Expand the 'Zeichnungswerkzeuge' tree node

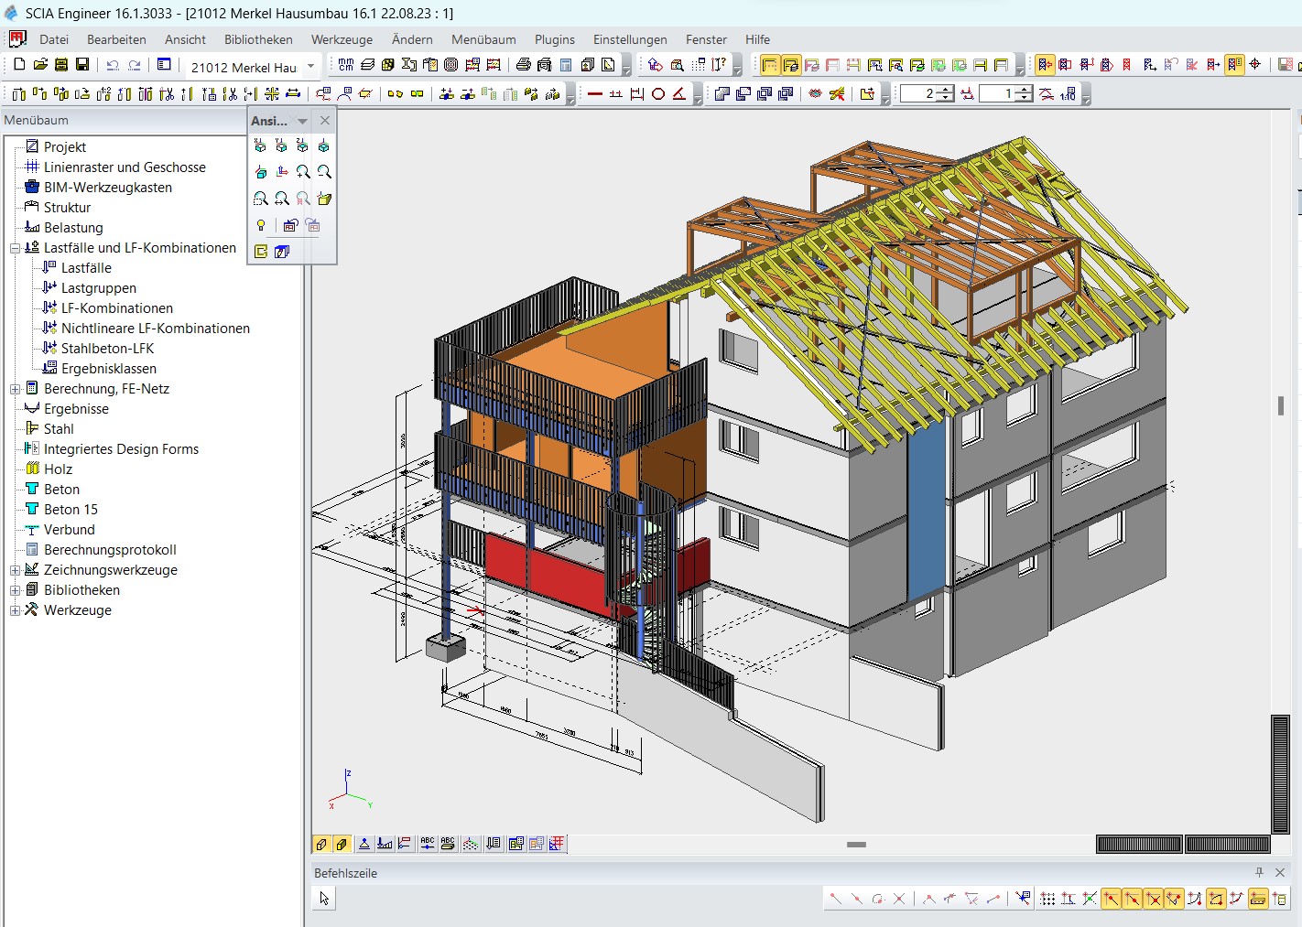pos(15,570)
